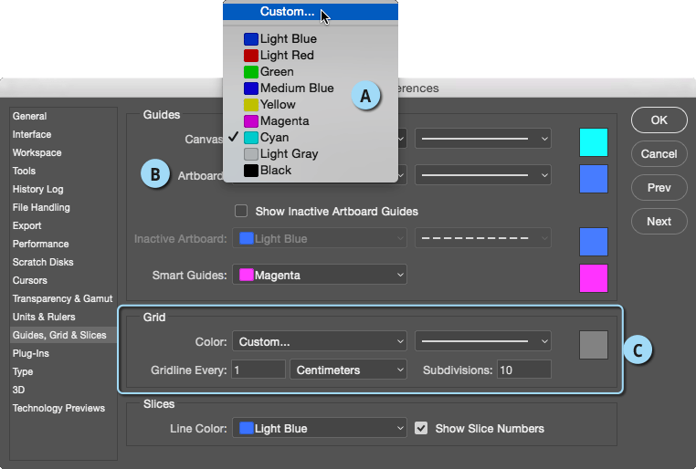Open the Grid Color Custom dropdown
The image size is (696, 469).
point(320,341)
